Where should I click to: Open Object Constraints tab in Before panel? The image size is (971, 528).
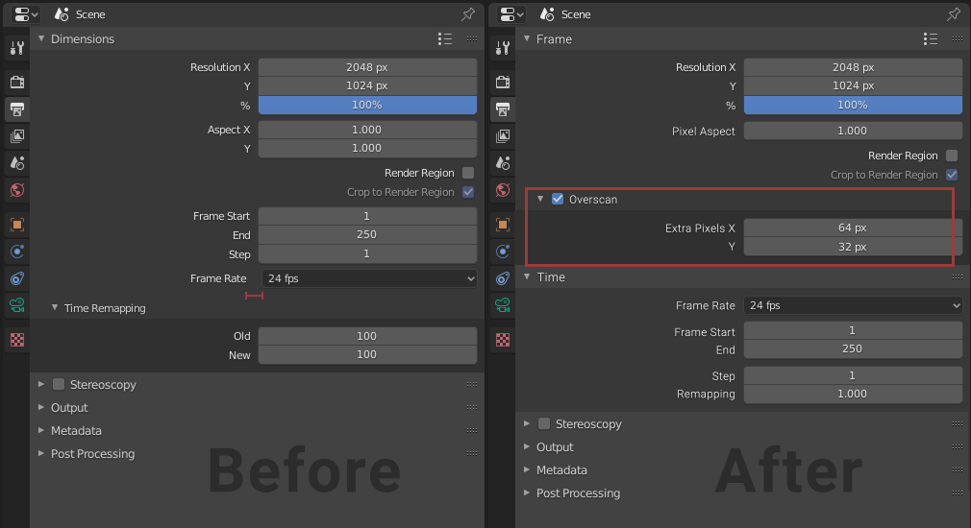coord(17,278)
